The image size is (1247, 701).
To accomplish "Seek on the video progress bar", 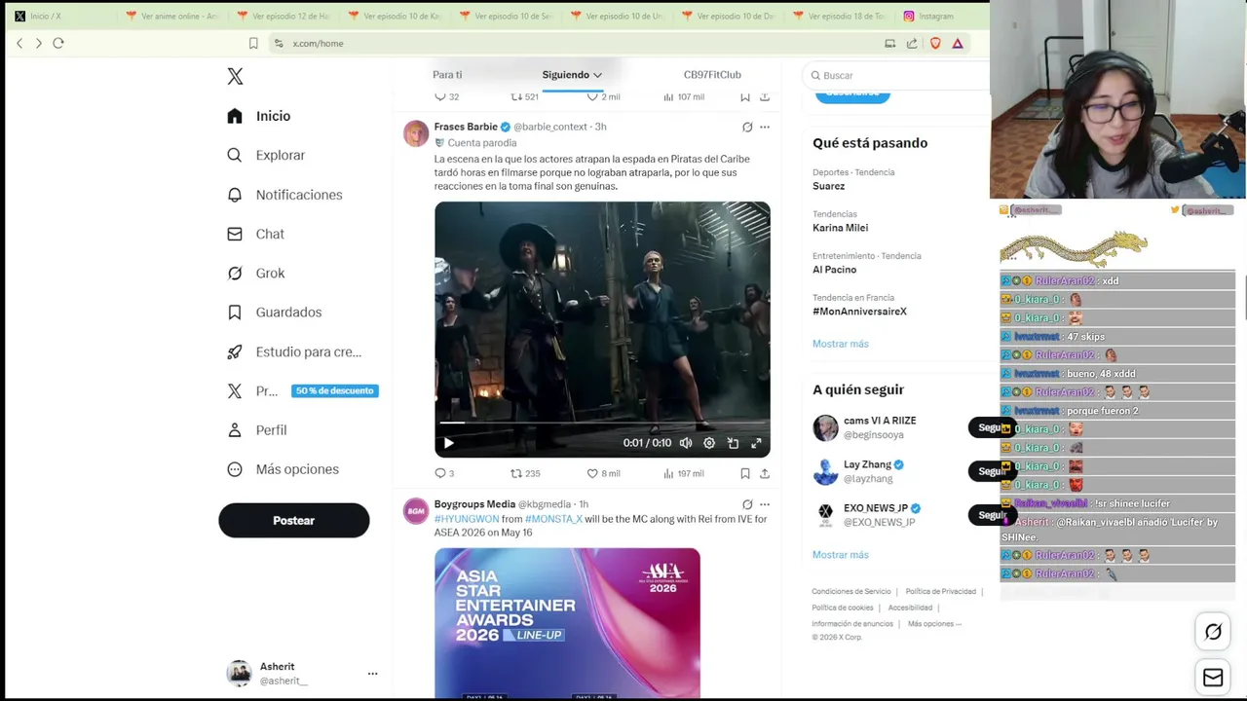I will tap(602, 423).
